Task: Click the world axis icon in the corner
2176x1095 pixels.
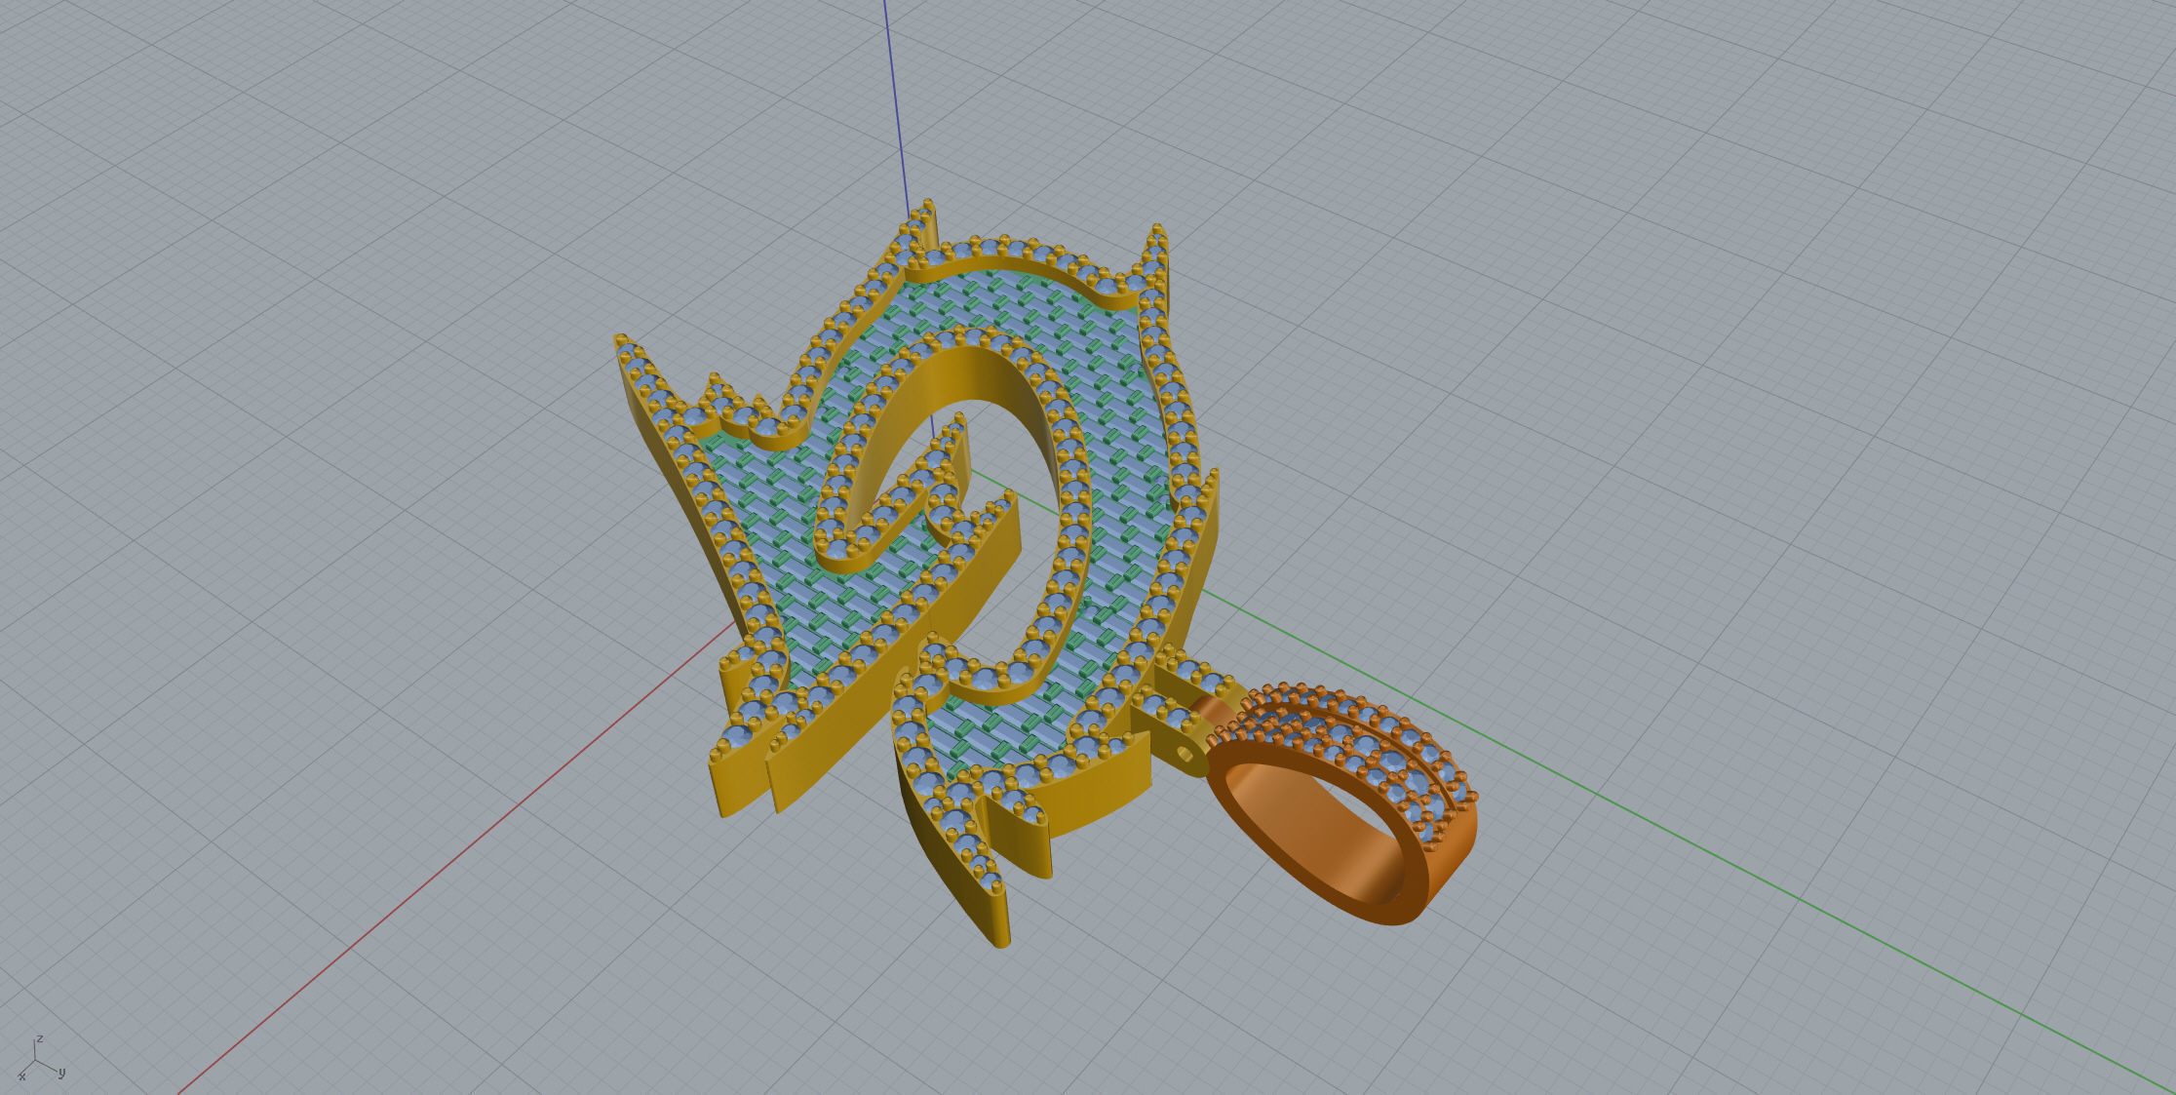Action: point(41,1060)
